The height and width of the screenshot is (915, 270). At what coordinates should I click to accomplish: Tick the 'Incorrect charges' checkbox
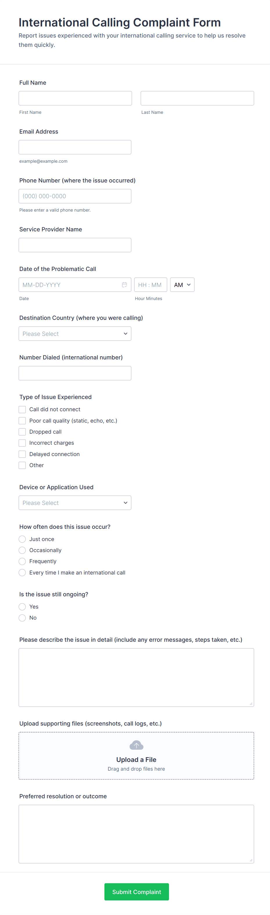point(22,443)
